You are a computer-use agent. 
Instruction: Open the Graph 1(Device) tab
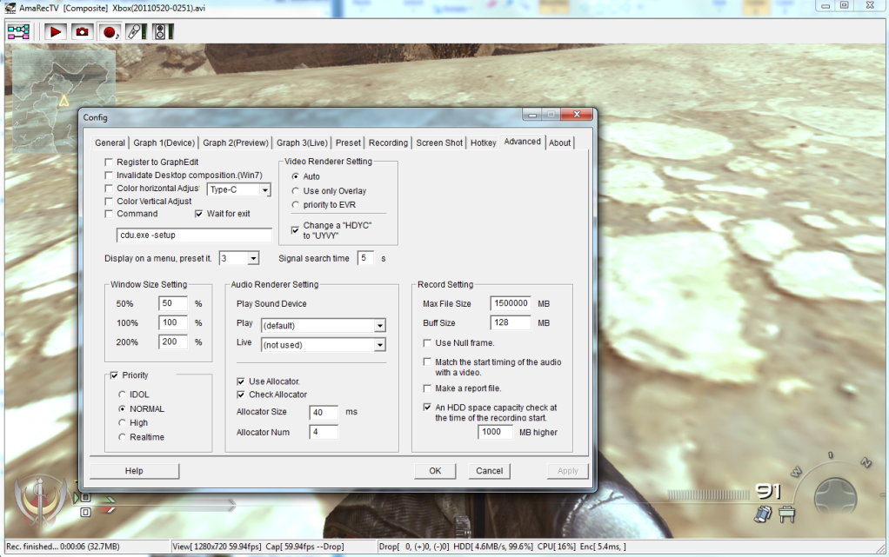coord(164,143)
